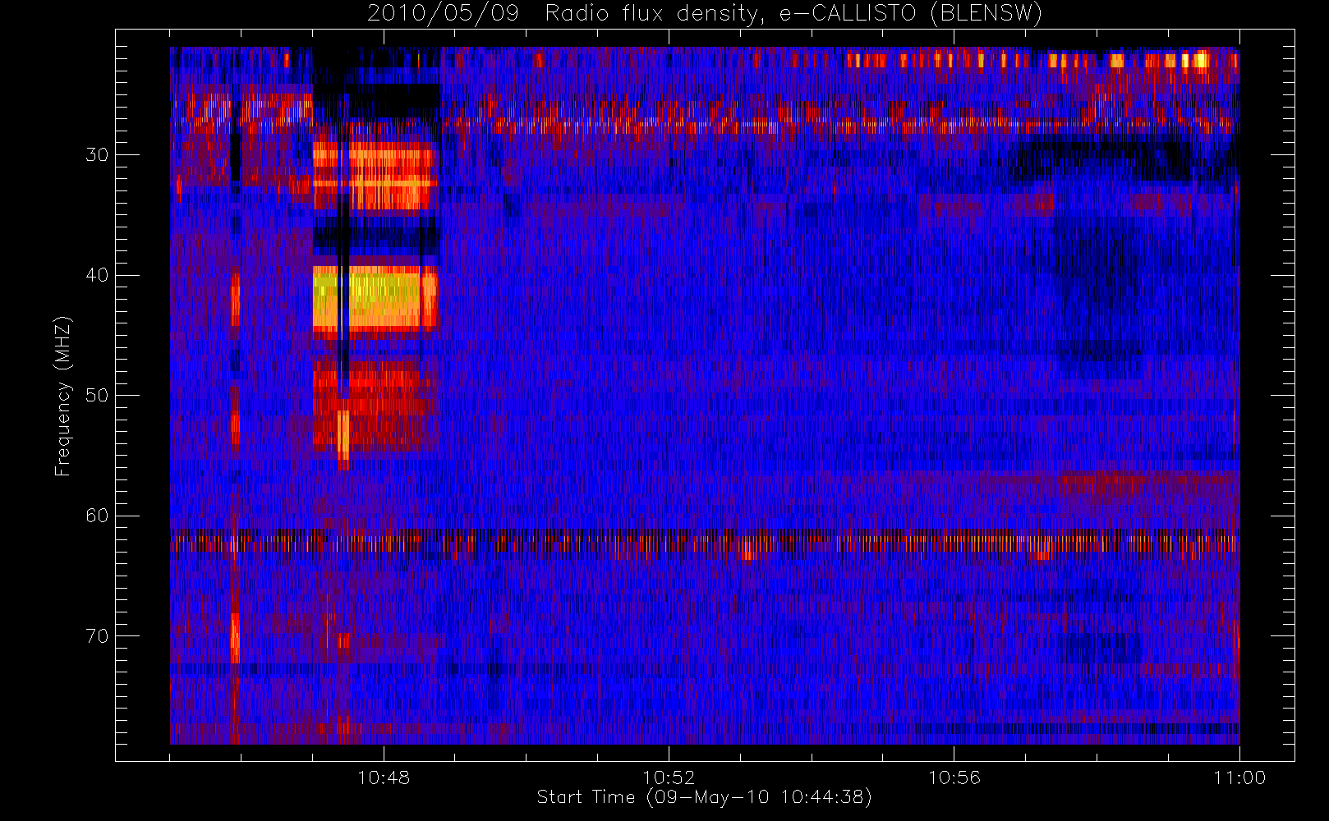The image size is (1329, 821).
Task: Click the 70 MHz frequency tick label
Action: (x=97, y=636)
